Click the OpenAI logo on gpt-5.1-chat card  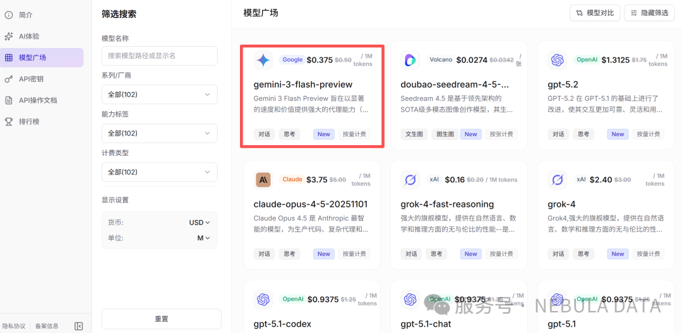click(410, 299)
